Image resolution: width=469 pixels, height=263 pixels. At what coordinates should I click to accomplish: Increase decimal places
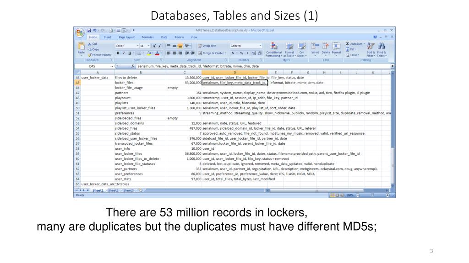tap(254, 53)
